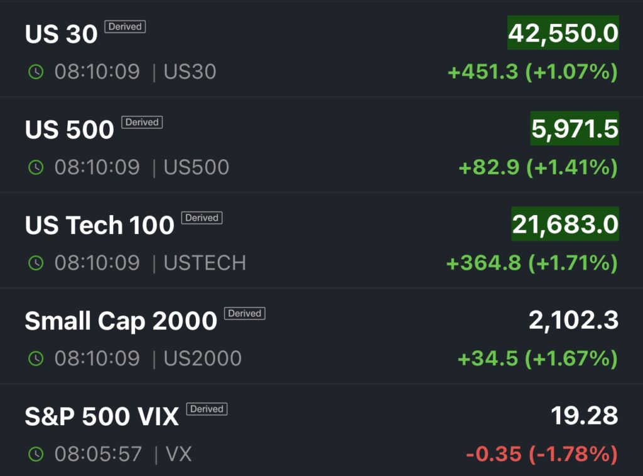Click the clock icon in US 30 row
Screen dimensions: 643x476
[36, 72]
